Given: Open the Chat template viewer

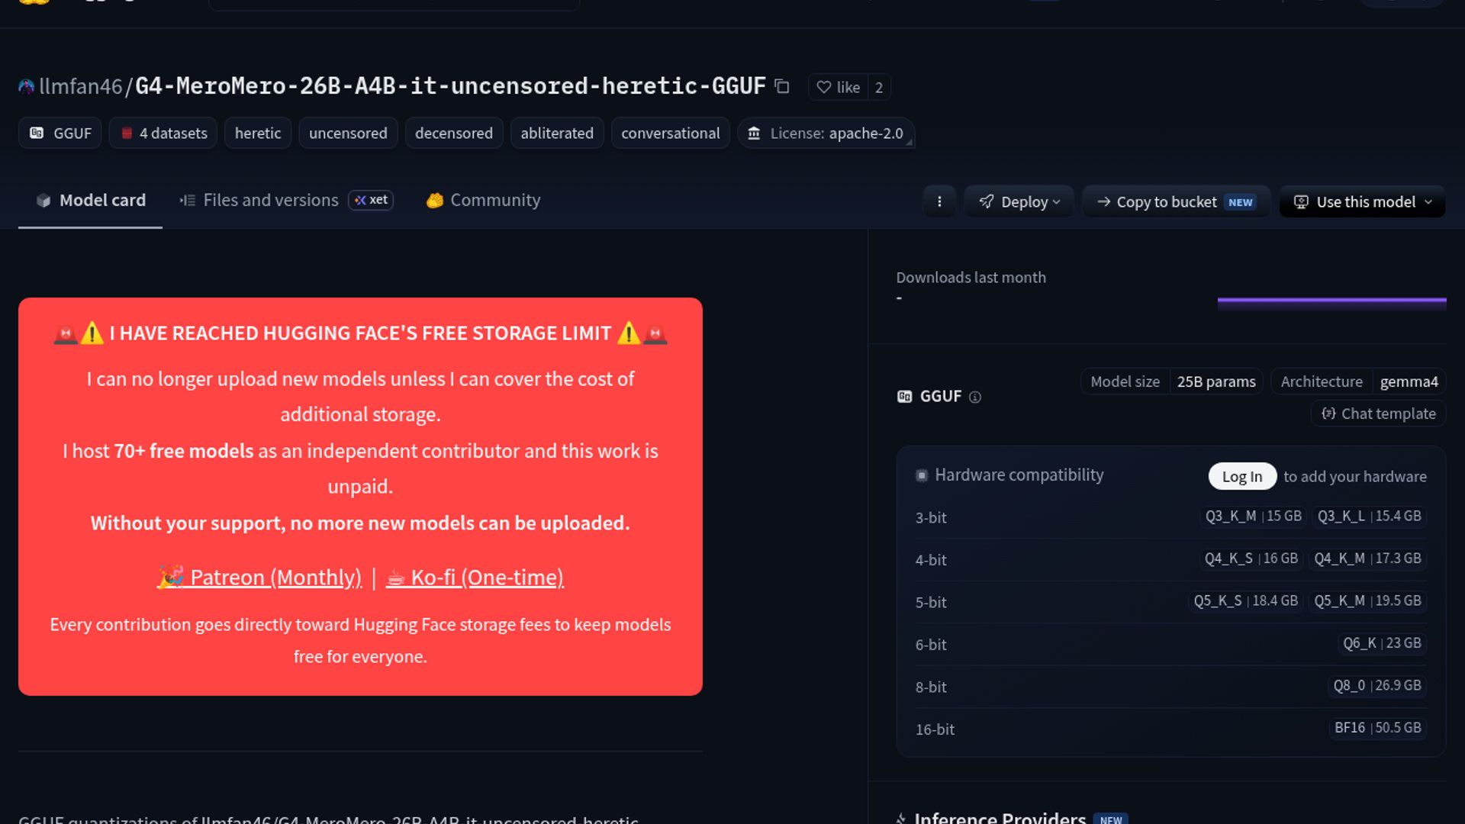Looking at the screenshot, I should coord(1379,414).
